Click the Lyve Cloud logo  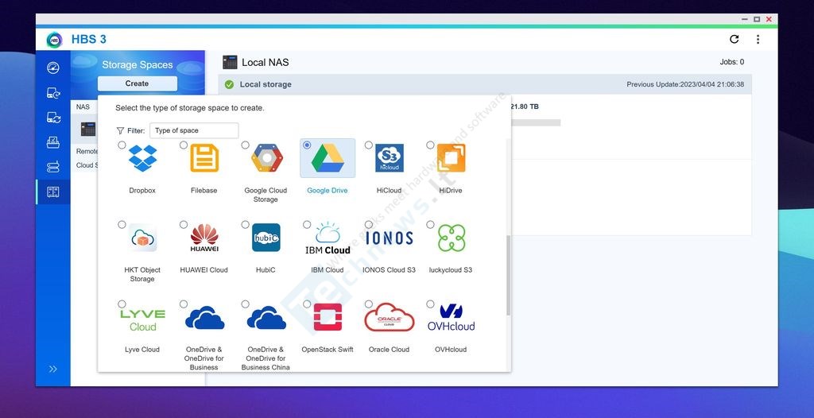(x=142, y=319)
